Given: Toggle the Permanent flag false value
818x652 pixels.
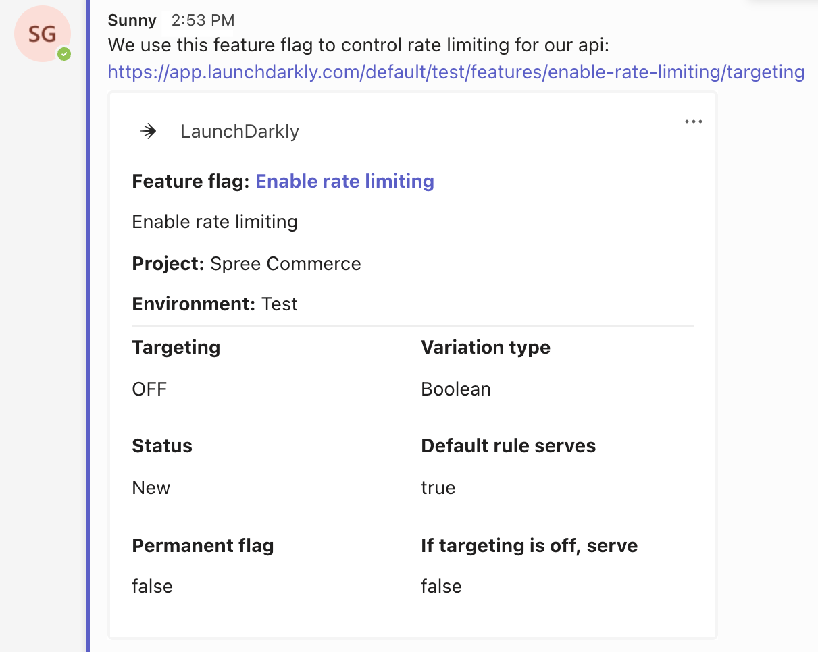Looking at the screenshot, I should coord(152,586).
